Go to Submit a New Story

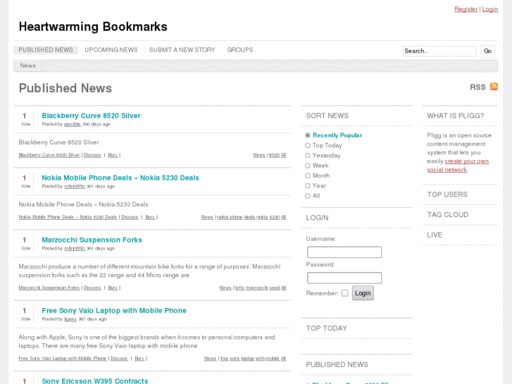[182, 50]
